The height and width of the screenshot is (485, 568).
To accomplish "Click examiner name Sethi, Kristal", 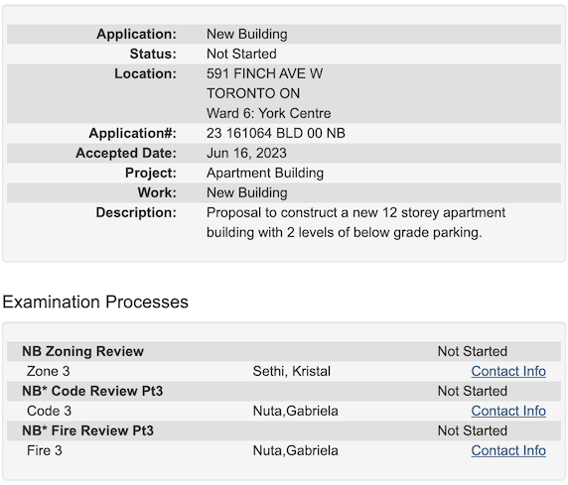I will tap(292, 371).
